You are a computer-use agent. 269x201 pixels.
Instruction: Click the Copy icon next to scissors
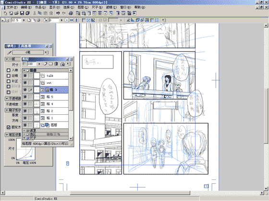[x=40, y=13]
